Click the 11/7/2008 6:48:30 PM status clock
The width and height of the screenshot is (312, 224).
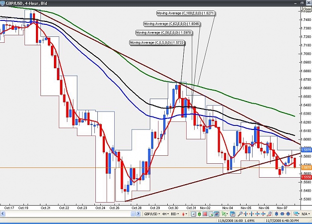pos(283,221)
